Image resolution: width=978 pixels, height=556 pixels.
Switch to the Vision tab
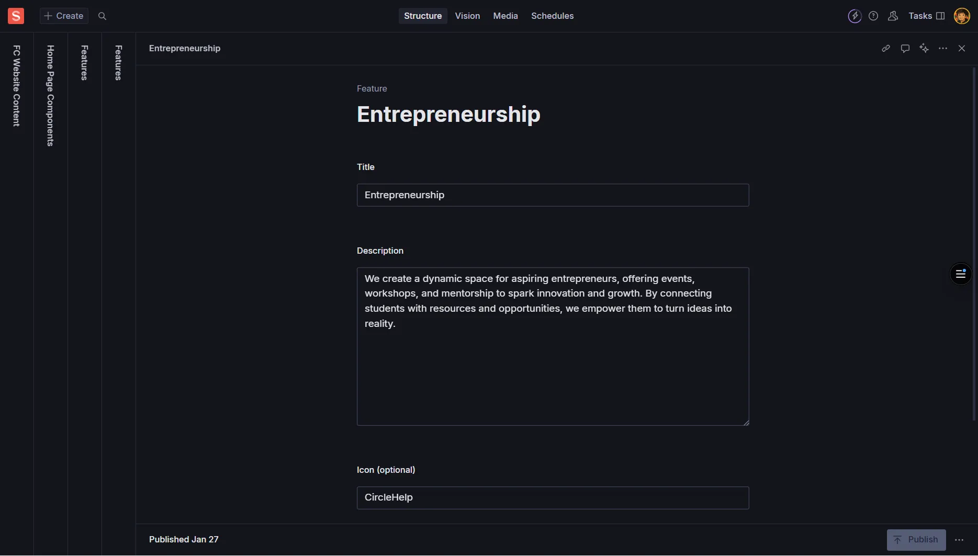pyautogui.click(x=467, y=16)
